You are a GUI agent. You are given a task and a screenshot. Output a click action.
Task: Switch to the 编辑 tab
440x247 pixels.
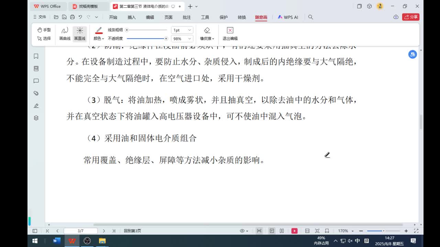pyautogui.click(x=150, y=17)
